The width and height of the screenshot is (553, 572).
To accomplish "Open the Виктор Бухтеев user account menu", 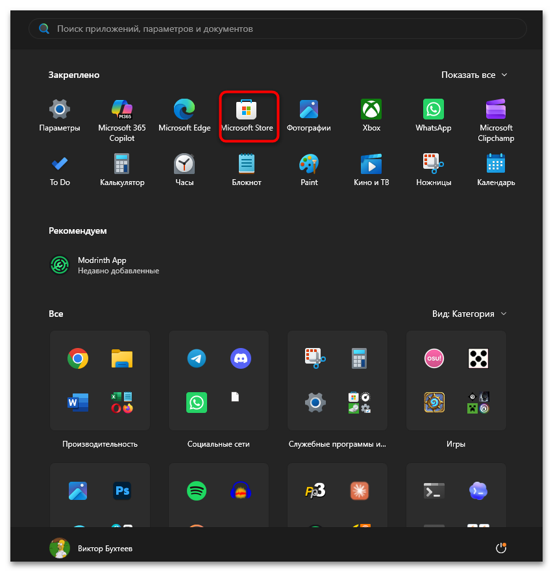I will pyautogui.click(x=92, y=548).
